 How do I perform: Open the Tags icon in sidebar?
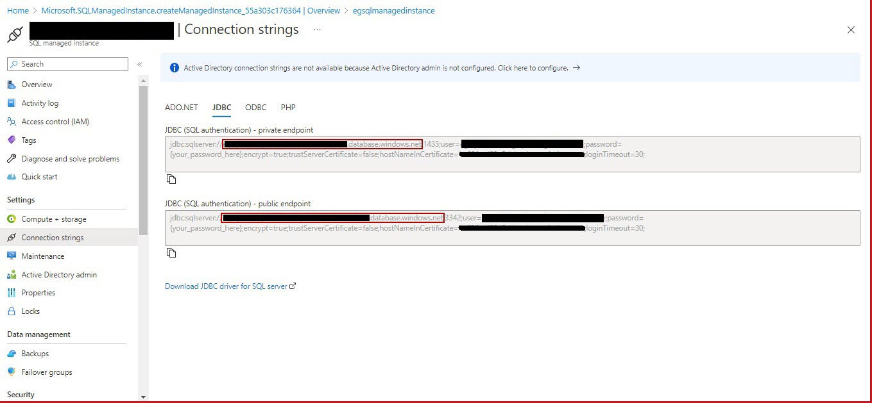pos(11,140)
